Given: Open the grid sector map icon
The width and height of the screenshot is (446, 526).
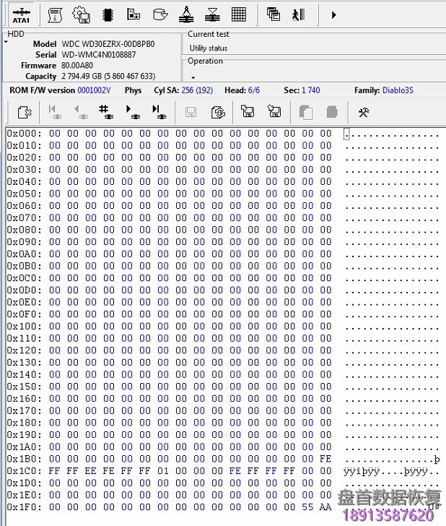Looking at the screenshot, I should [x=239, y=14].
